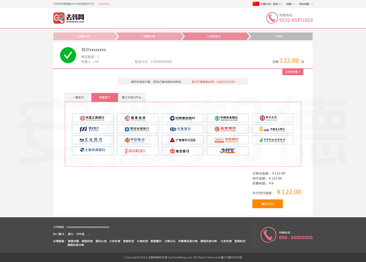366x262 pixels.
Task: Pick 中国建设银行 payment option
Action: click(183, 118)
